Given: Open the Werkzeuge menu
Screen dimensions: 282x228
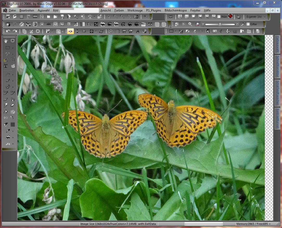Looking at the screenshot, I should click(135, 10).
